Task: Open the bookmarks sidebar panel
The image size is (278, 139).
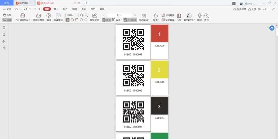Action: [x=4, y=28]
